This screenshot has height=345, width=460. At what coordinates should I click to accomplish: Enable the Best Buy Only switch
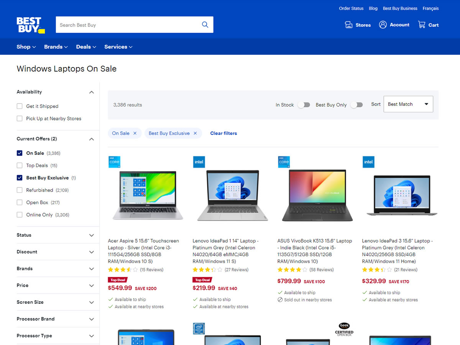pos(356,105)
